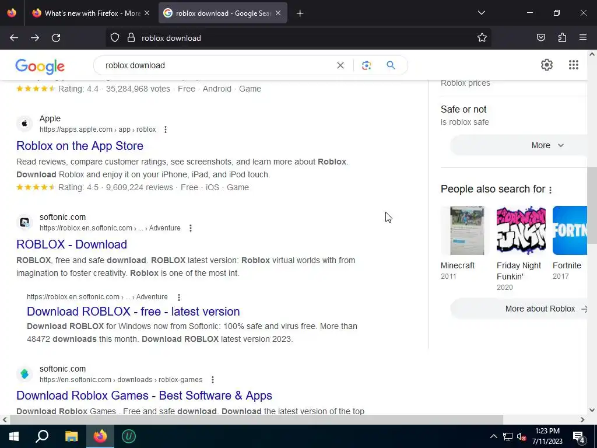Go forward with the forward arrow
Screen dimensions: 597x448
point(35,38)
